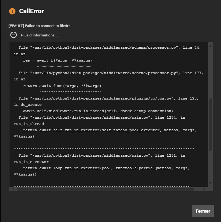Click the horizontal scrollbar right arrow
Screen dimensions: 221x222
click(x=204, y=189)
